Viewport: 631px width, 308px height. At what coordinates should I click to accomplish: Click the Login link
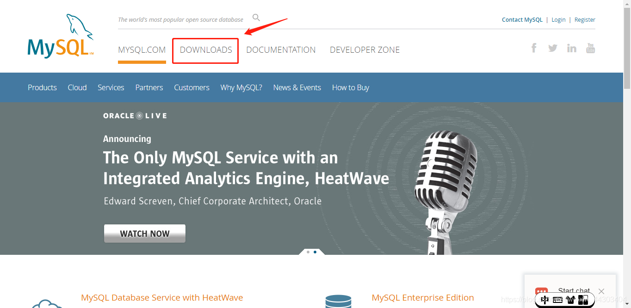point(558,20)
